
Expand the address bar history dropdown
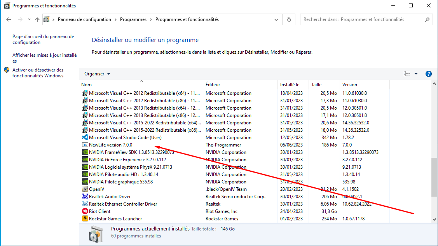click(x=276, y=19)
